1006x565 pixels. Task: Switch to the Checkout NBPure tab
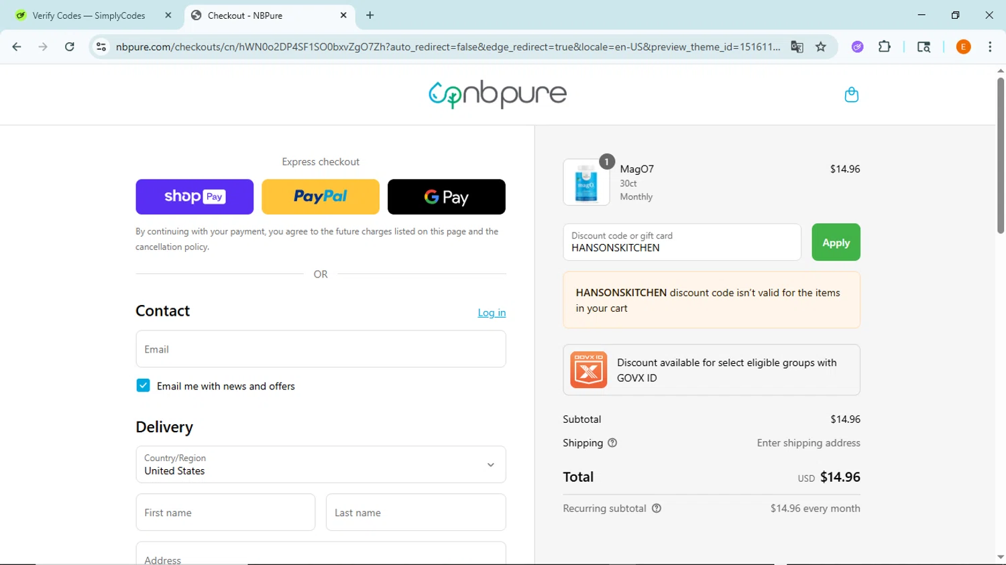pos(268,15)
